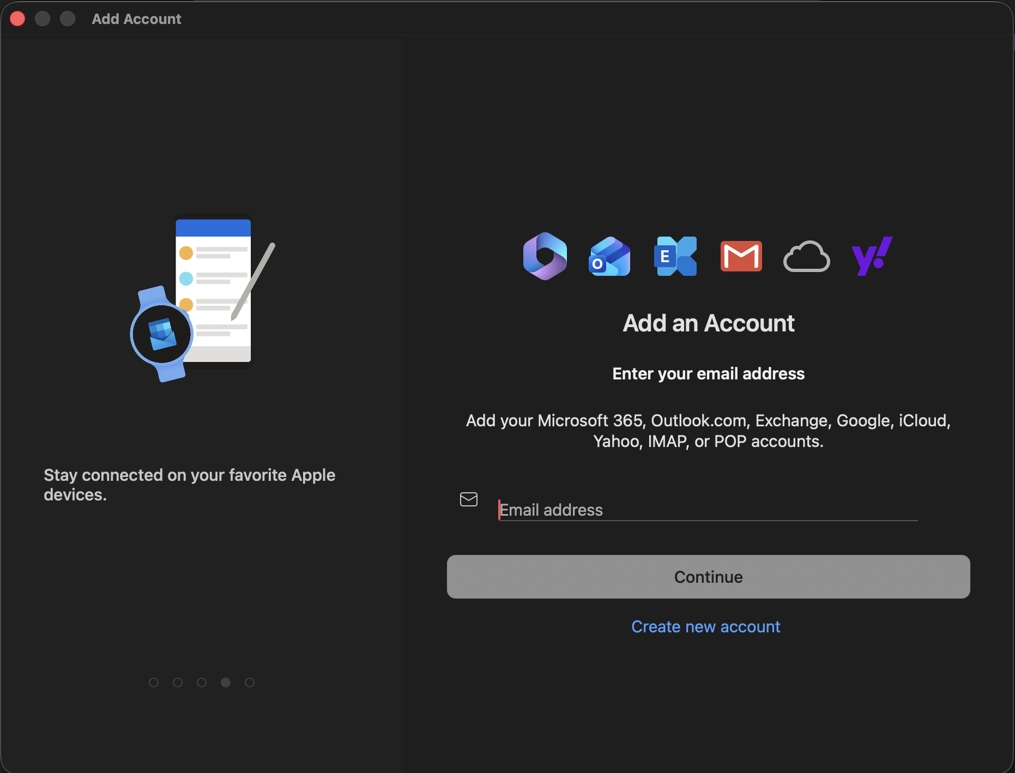Click the 'Add an Account' heading
The width and height of the screenshot is (1015, 773).
[x=709, y=323]
